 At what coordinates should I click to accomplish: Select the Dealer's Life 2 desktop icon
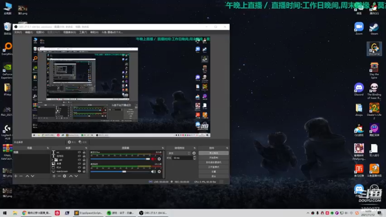(x=374, y=111)
